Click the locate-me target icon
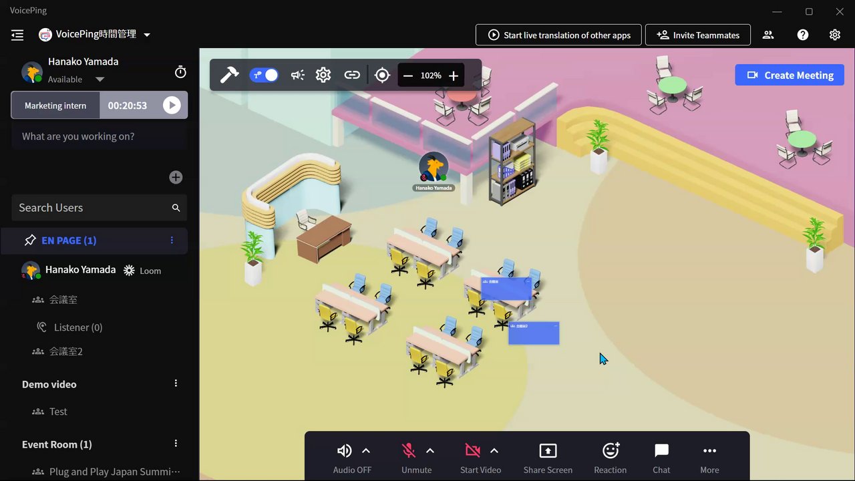 382,75
